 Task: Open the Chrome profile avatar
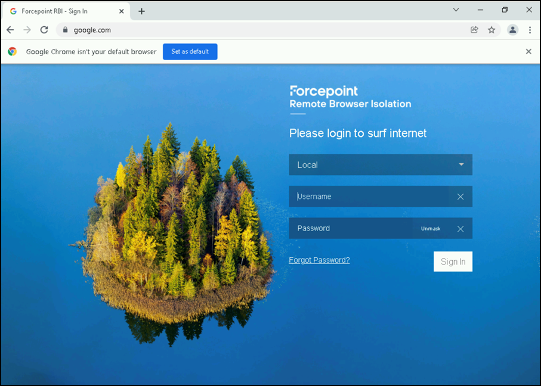click(x=512, y=30)
